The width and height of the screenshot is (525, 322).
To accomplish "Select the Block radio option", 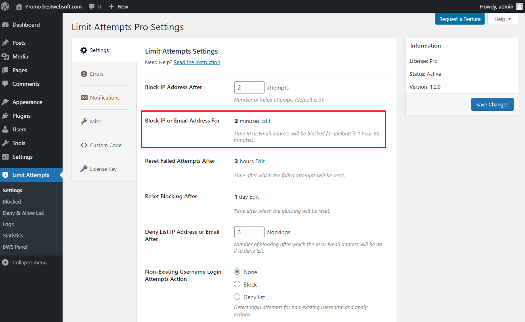I will point(237,285).
